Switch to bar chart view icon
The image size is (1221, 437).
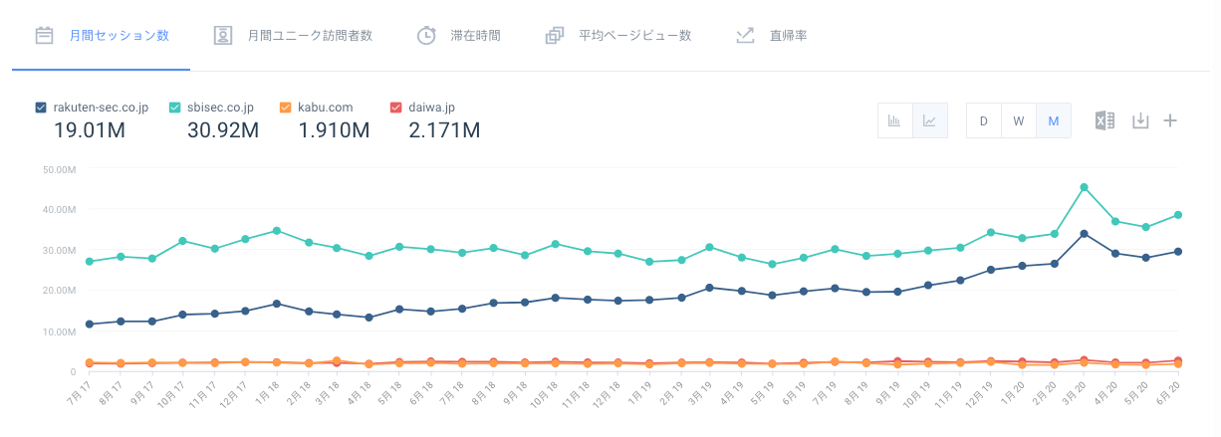tap(894, 120)
